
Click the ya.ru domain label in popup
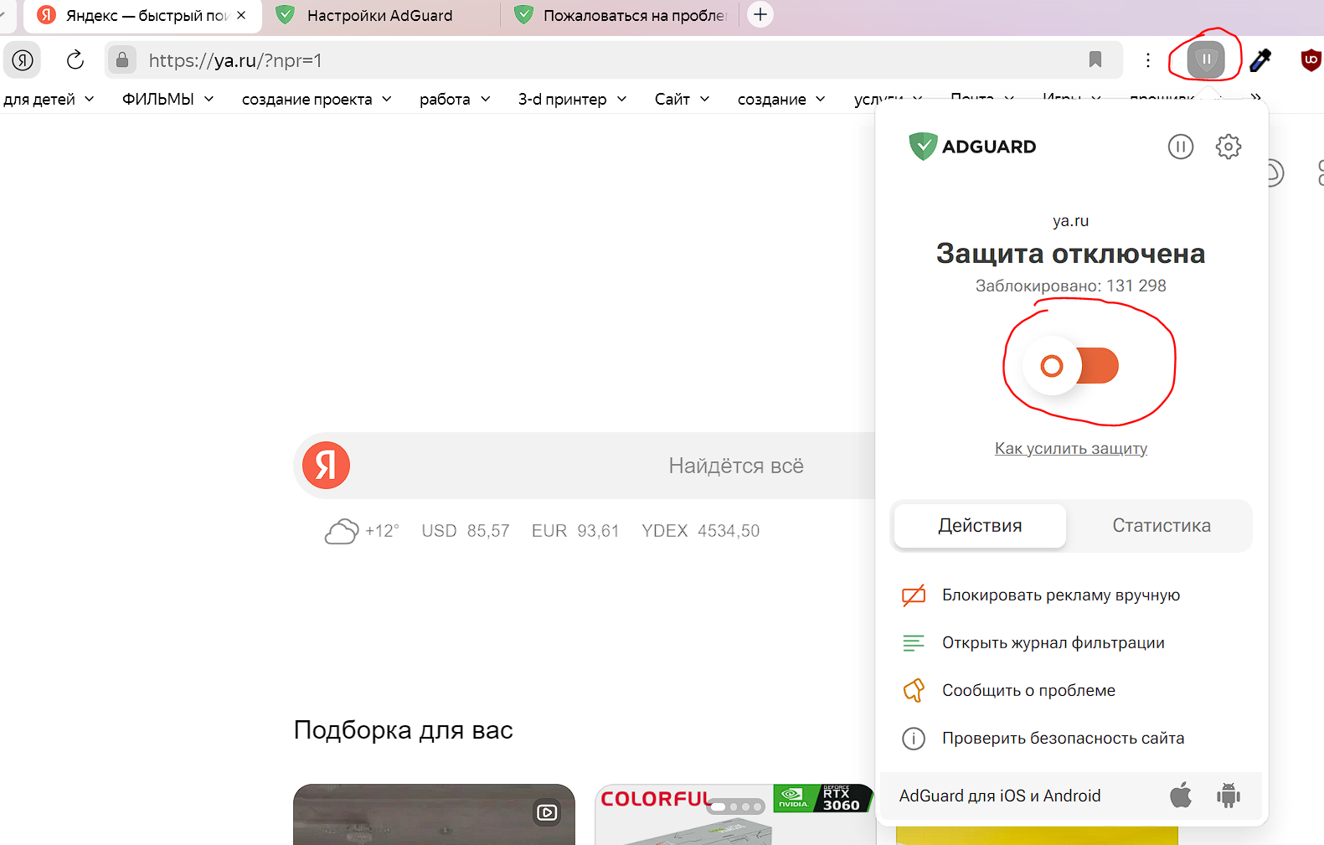click(1070, 221)
